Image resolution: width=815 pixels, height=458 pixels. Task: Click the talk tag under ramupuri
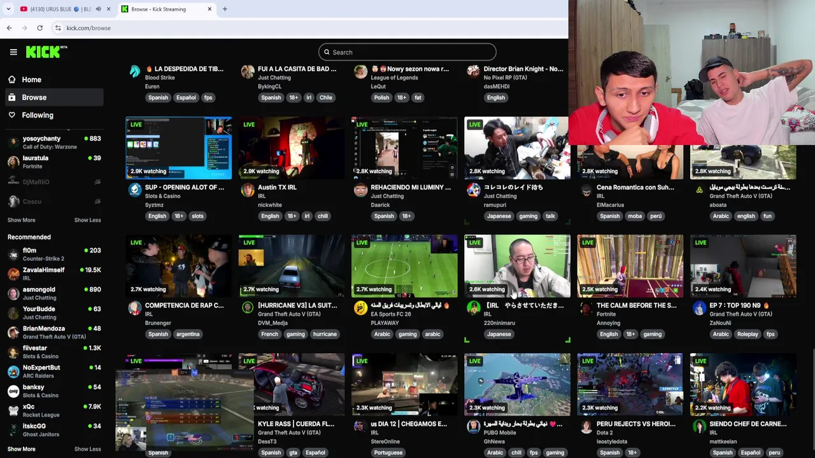tap(550, 216)
